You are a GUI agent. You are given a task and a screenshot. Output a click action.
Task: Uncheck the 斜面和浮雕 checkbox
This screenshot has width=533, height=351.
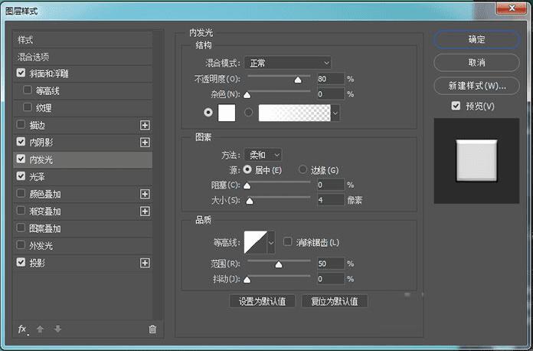(21, 73)
